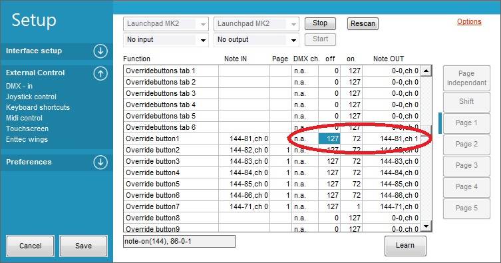
Task: Click Note IN cell 144-82,ch 0
Action: [x=244, y=150]
